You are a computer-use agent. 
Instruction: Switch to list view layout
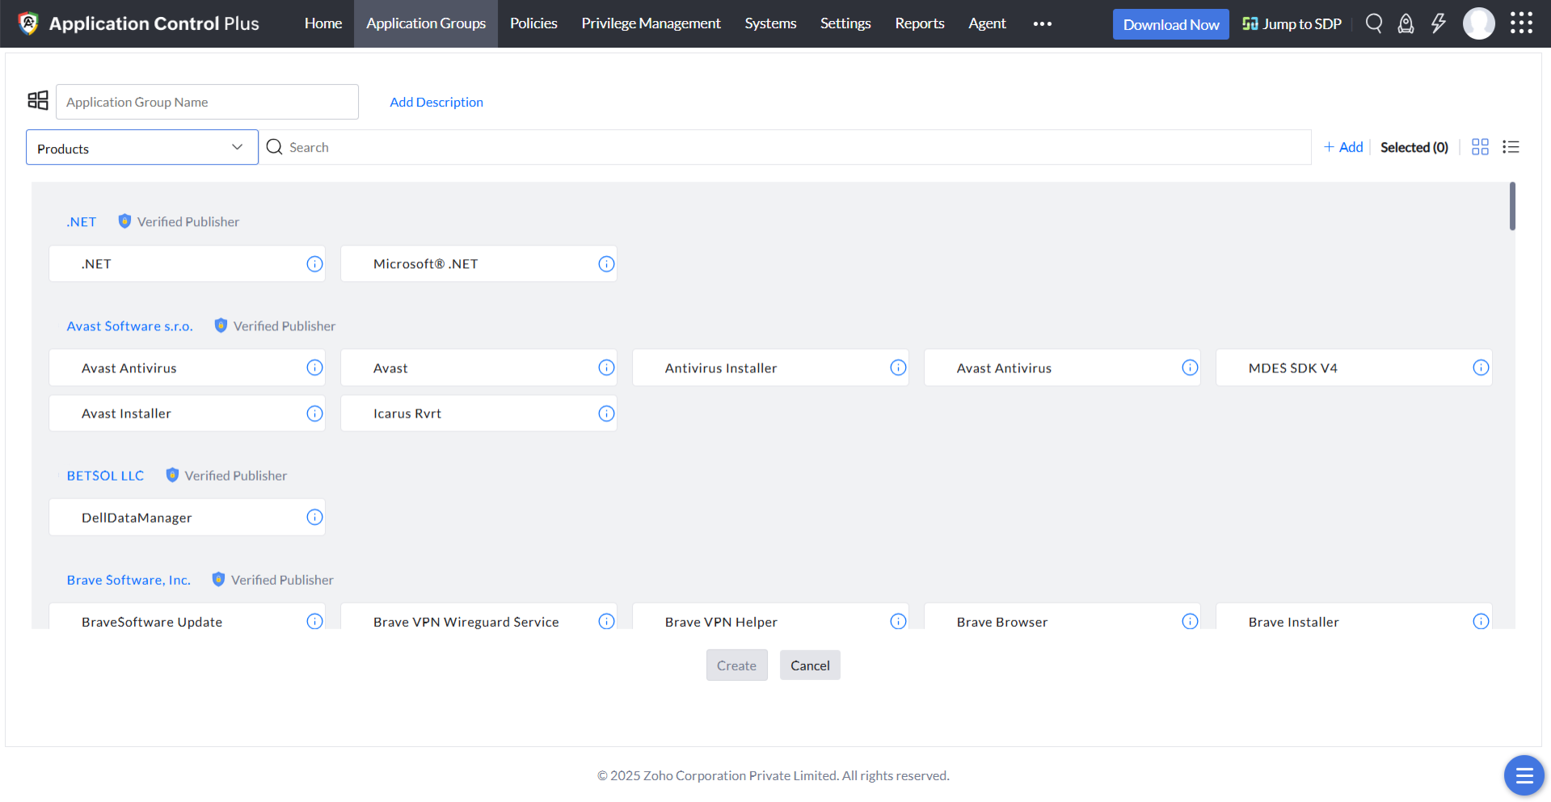pos(1511,147)
